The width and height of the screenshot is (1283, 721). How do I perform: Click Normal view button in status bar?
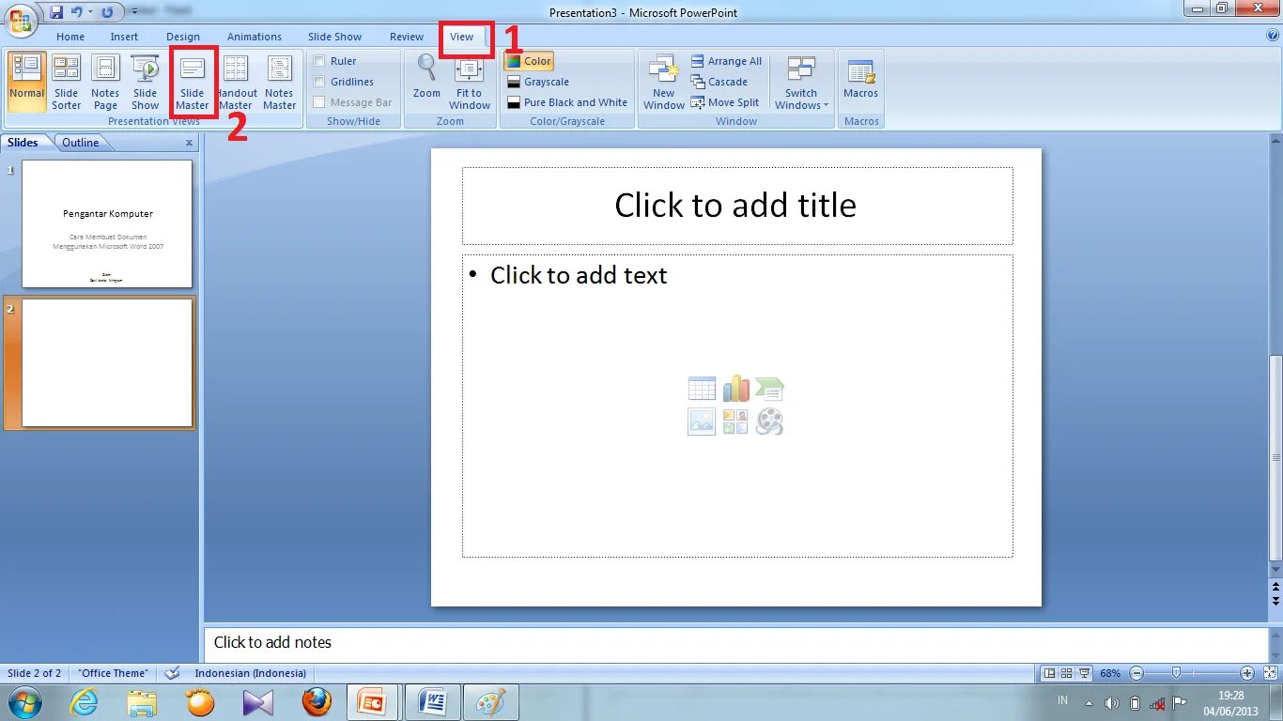[x=1050, y=673]
